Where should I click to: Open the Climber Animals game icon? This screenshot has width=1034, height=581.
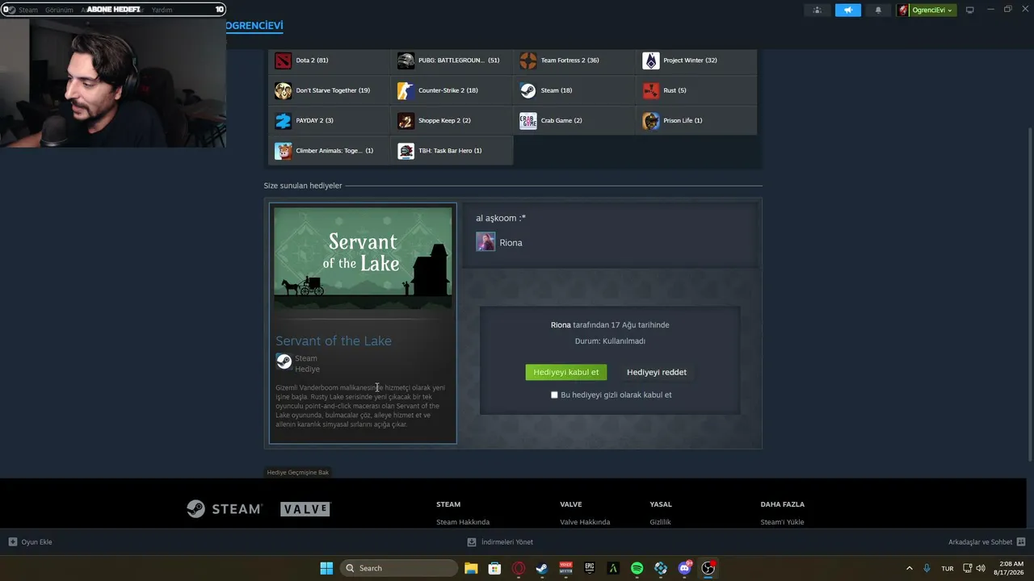pos(283,151)
